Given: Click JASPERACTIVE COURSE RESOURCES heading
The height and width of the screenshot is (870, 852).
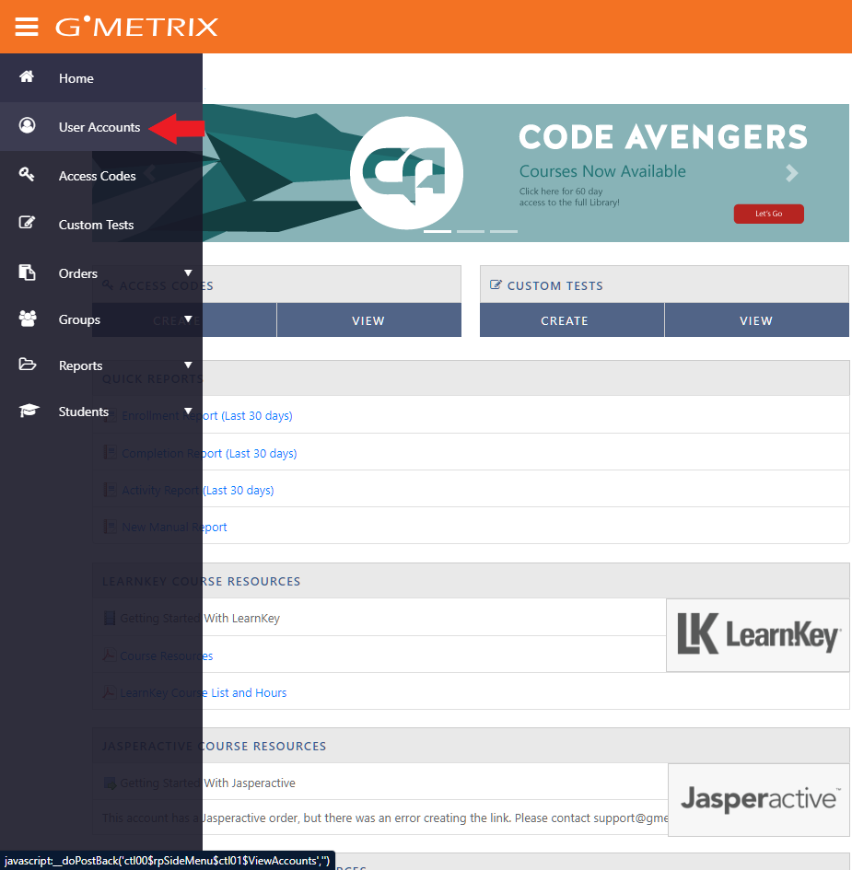Looking at the screenshot, I should coord(215,747).
